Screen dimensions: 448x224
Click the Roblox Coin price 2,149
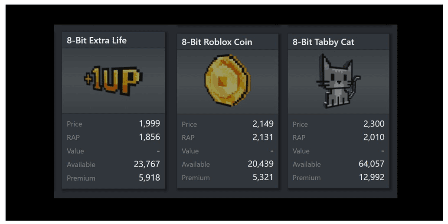(263, 124)
